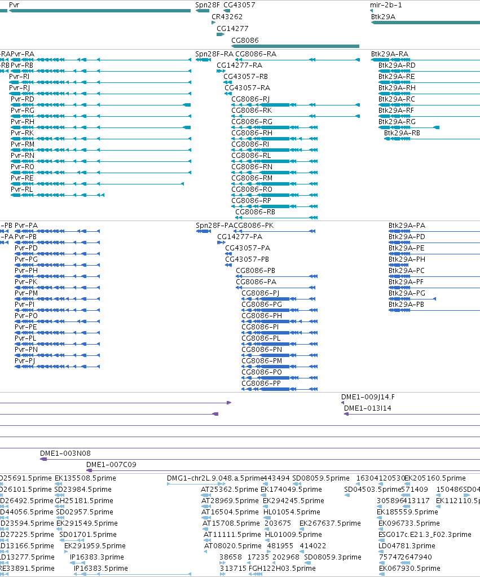Click the DME1-013I14 clone label
Screen dimensions: 480x577
(368, 408)
